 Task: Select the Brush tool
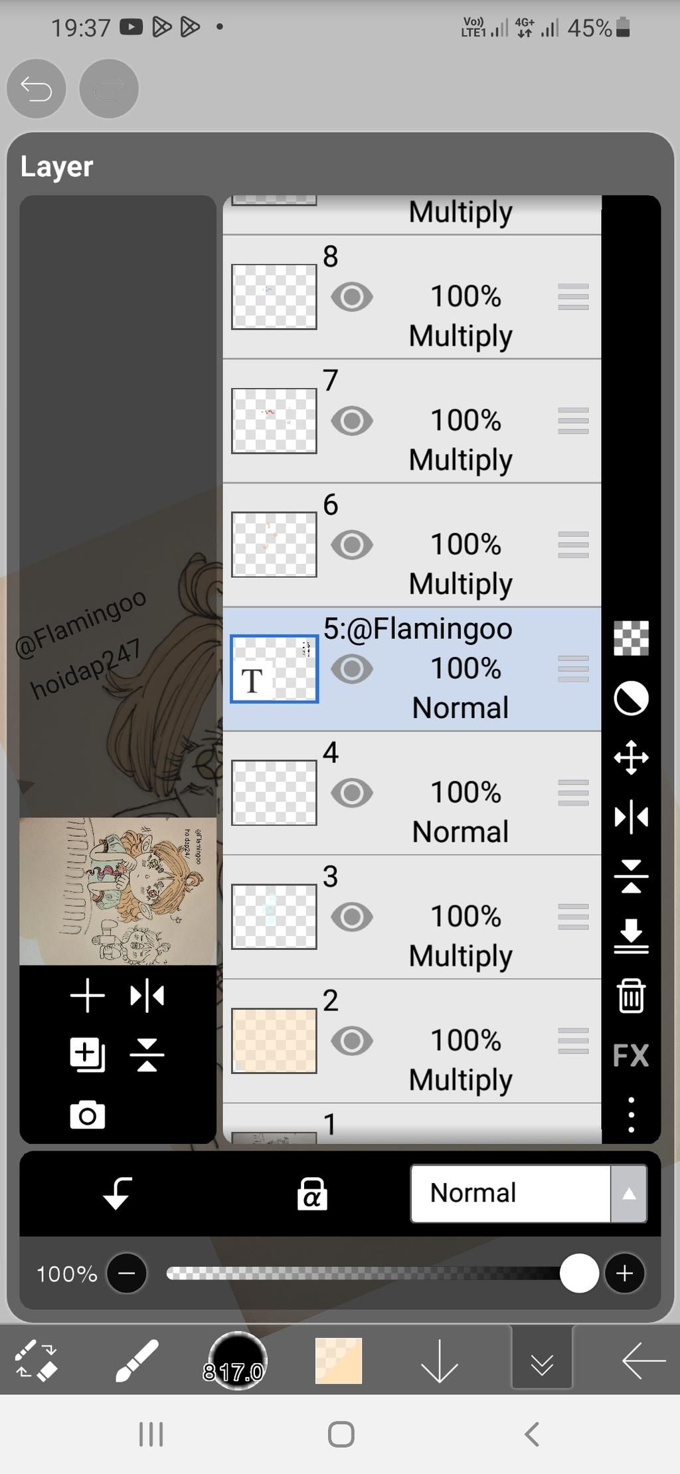tap(137, 1360)
